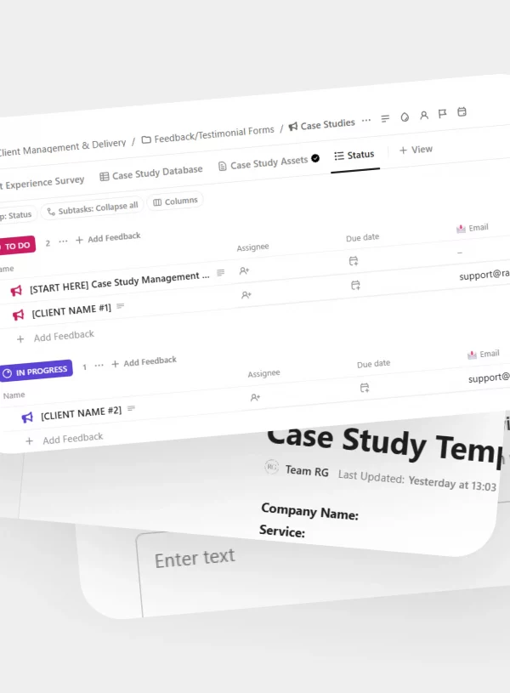The width and height of the screenshot is (510, 693).
Task: Assign a user to START HERE task
Action: coord(244,270)
